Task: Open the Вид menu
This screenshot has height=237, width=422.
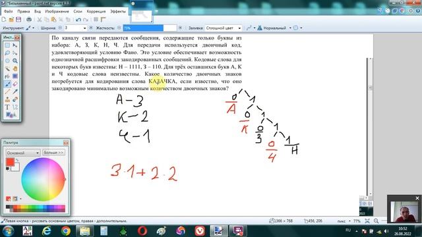Action: pyautogui.click(x=38, y=11)
